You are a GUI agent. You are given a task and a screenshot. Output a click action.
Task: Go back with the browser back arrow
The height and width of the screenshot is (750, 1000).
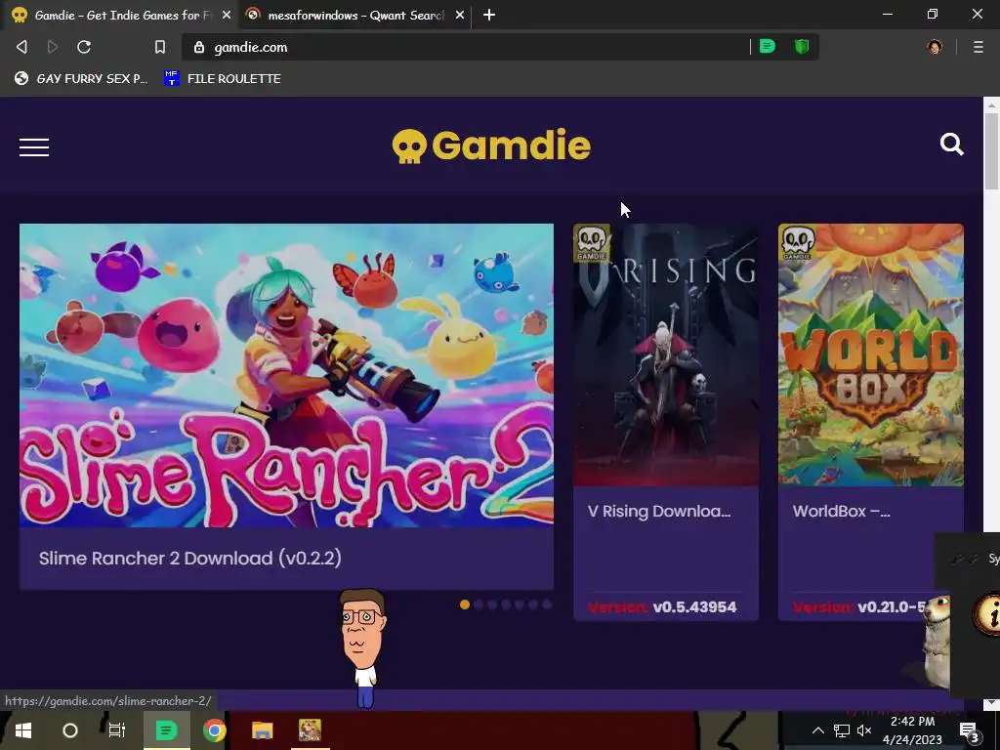21,47
